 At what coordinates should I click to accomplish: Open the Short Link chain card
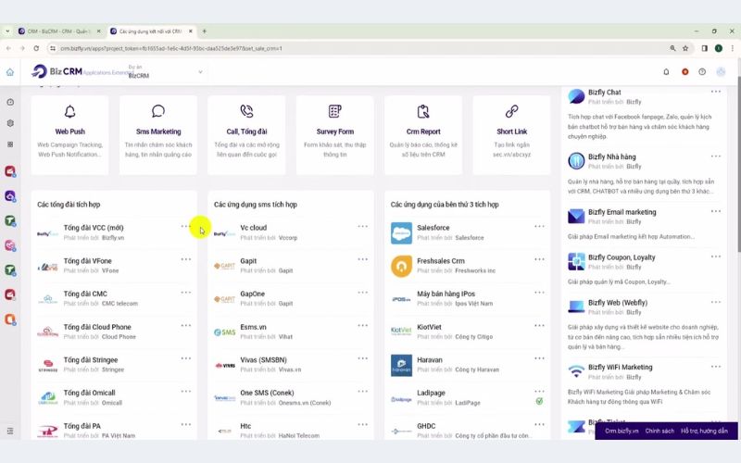point(511,135)
